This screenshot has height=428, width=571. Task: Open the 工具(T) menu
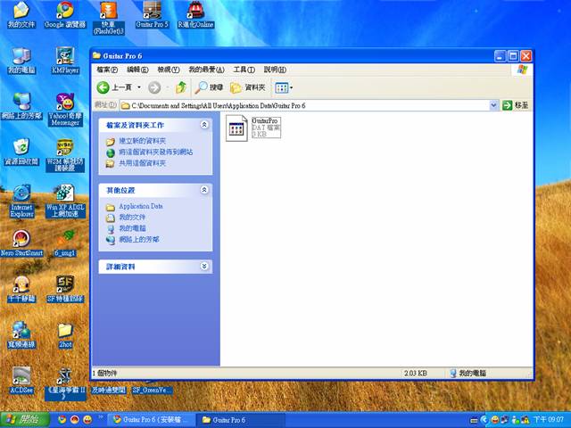coord(244,70)
